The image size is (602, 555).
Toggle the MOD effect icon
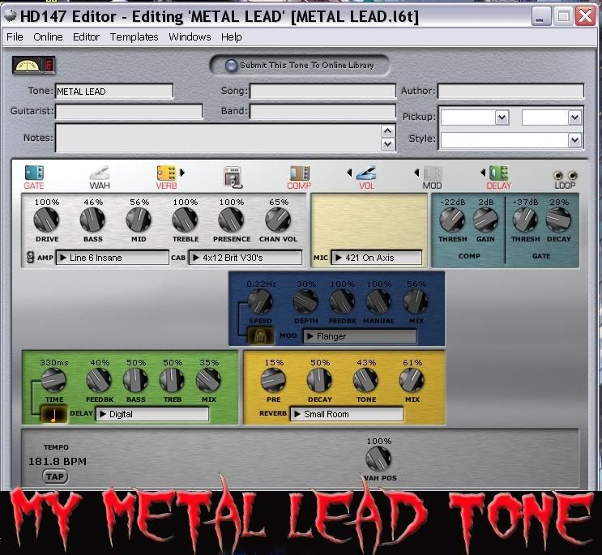pyautogui.click(x=433, y=173)
